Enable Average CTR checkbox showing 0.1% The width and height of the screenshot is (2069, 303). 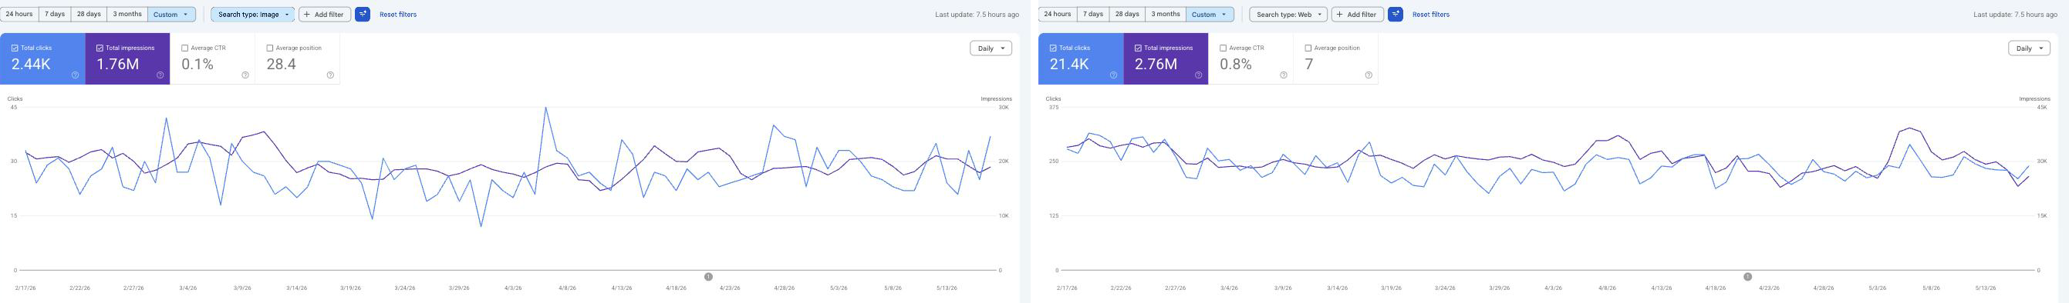[x=184, y=48]
